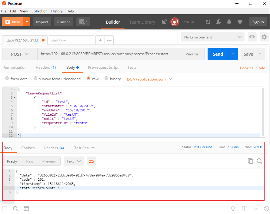The image size is (270, 214).
Task: Open keyboard shortcuts icon
Action: (x=255, y=209)
